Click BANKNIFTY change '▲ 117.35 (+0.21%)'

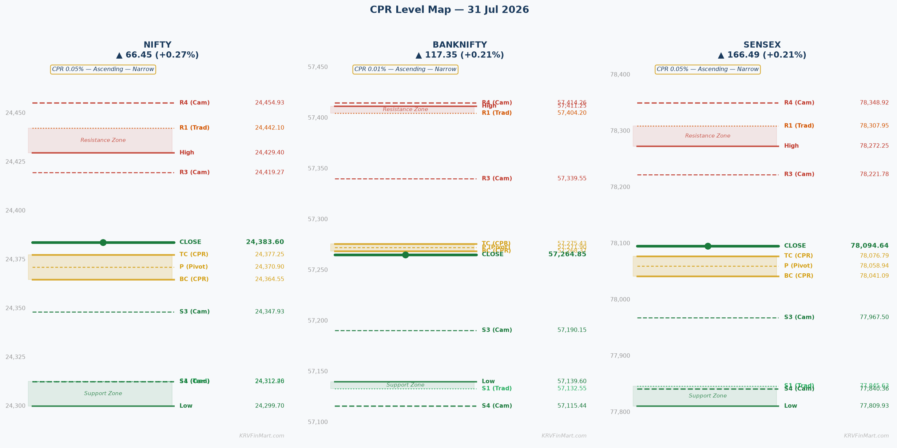(x=460, y=55)
